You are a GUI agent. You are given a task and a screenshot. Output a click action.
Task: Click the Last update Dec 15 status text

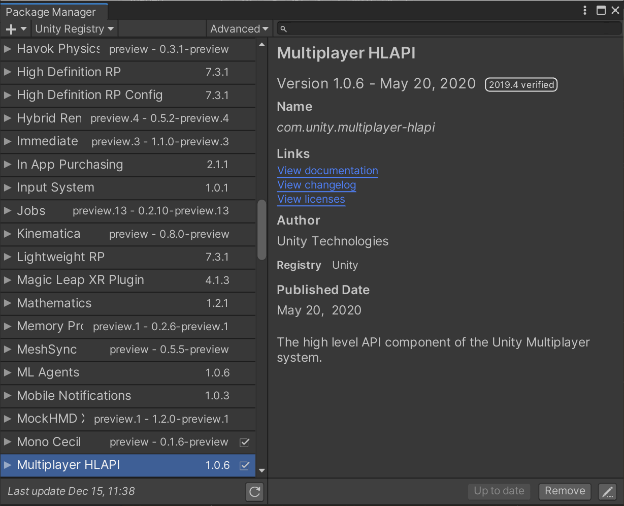point(71,491)
